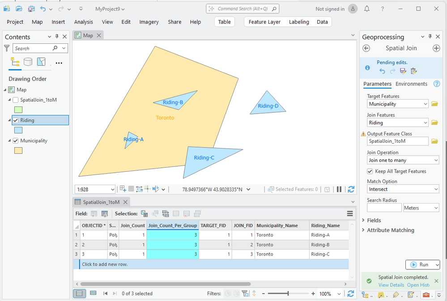Image resolution: width=447 pixels, height=301 pixels.
Task: Refresh the map view
Action: click(x=351, y=189)
